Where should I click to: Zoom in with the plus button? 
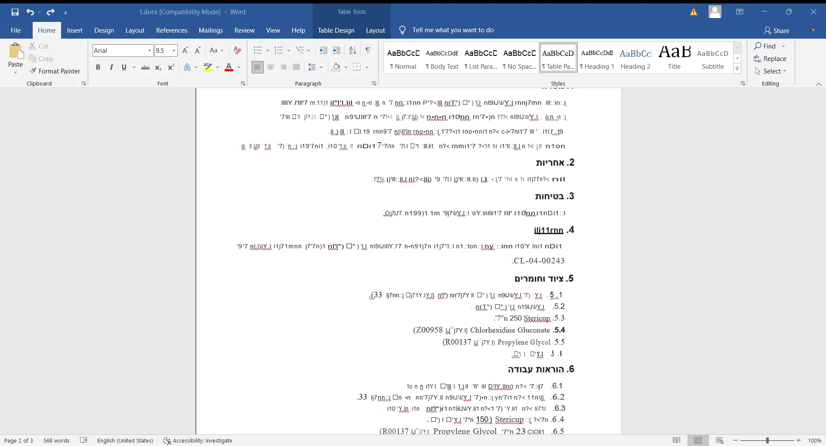[799, 440]
